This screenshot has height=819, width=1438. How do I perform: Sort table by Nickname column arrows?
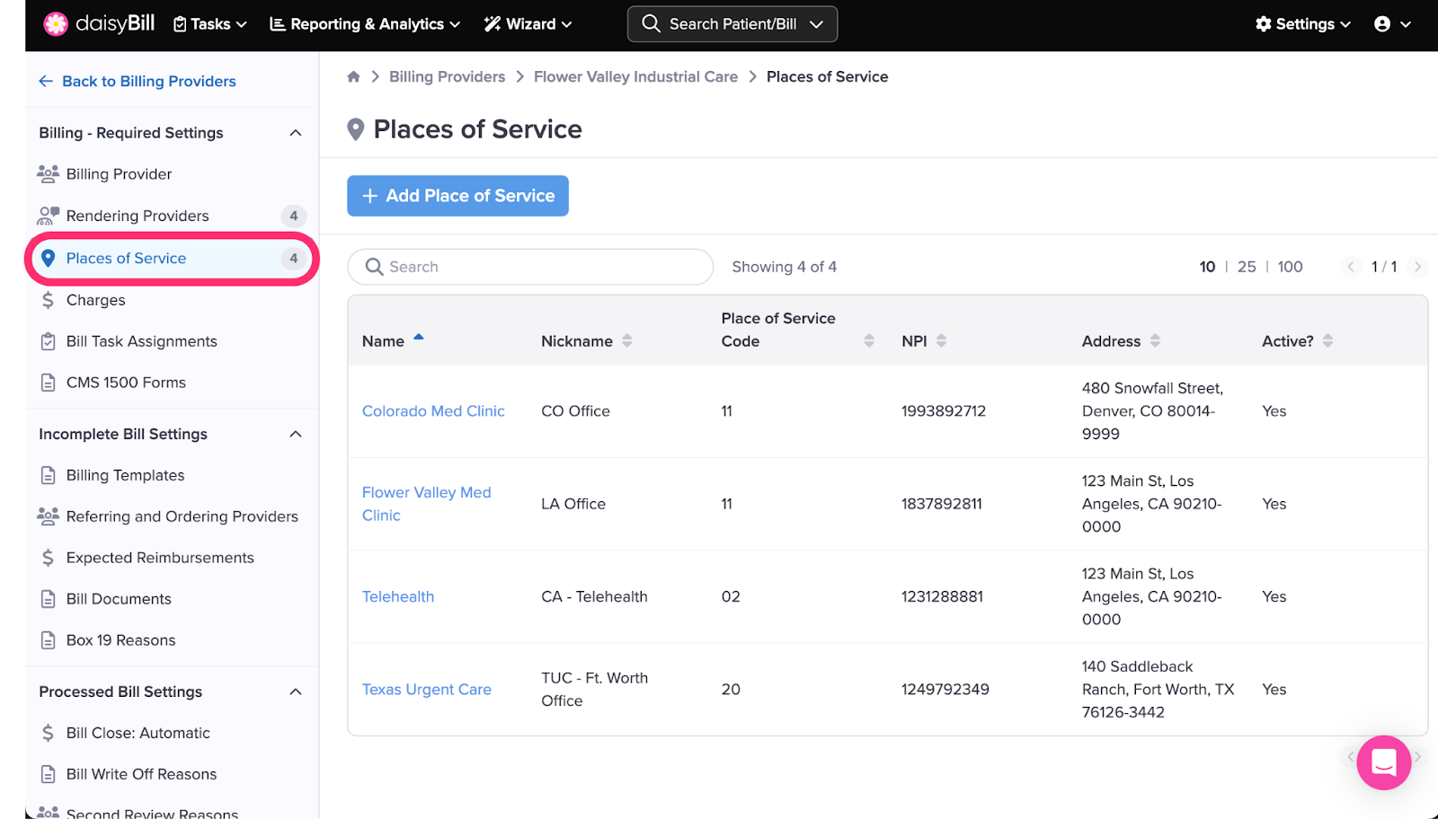pyautogui.click(x=627, y=341)
